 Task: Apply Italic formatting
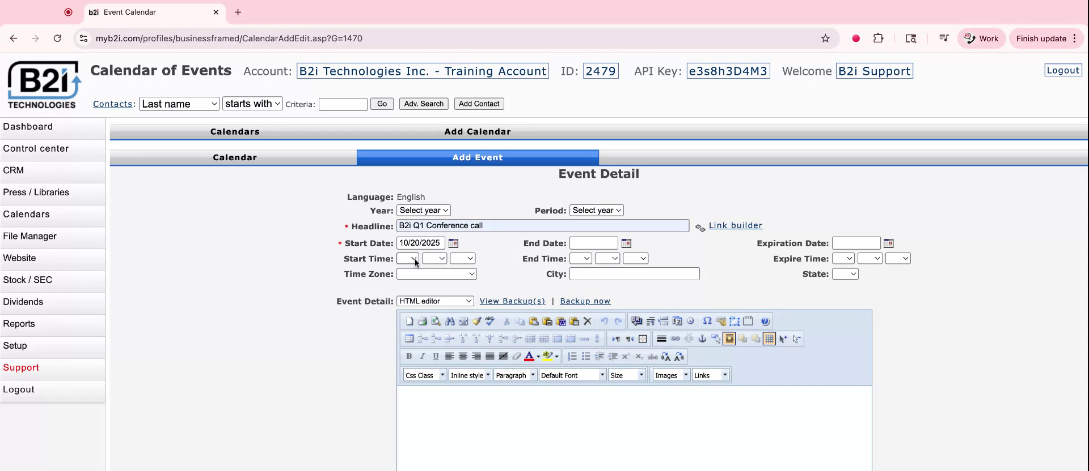click(x=423, y=356)
